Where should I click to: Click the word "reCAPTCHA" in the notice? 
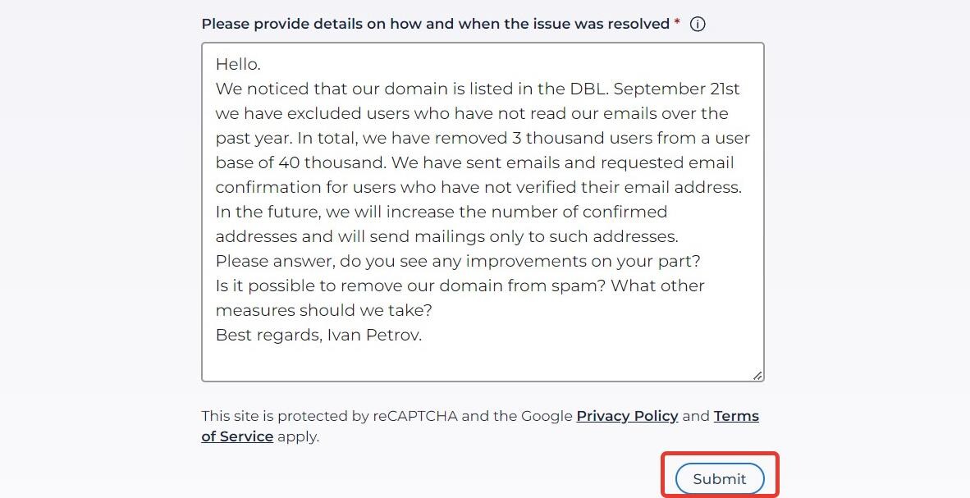click(415, 416)
